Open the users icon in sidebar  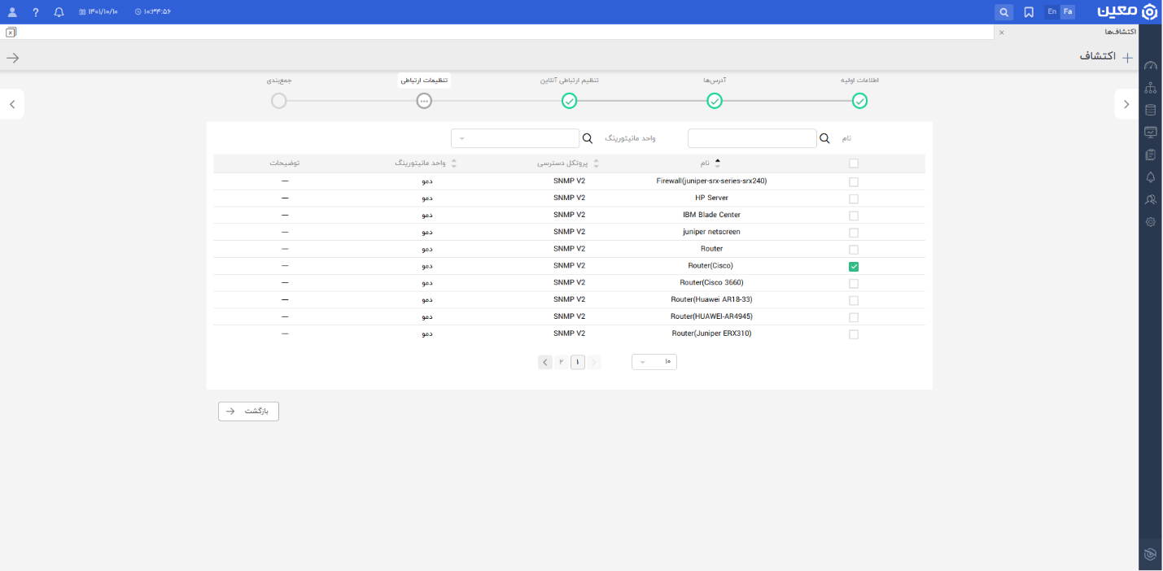tap(1150, 199)
